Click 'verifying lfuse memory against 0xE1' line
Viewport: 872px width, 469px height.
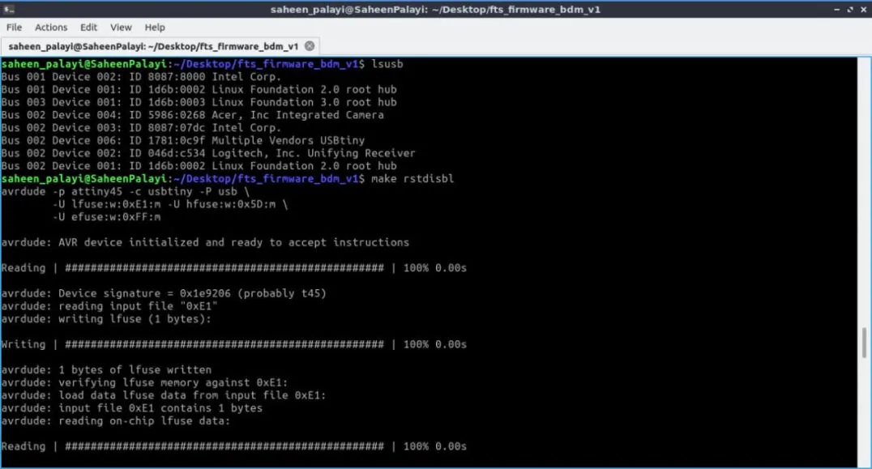tap(144, 383)
